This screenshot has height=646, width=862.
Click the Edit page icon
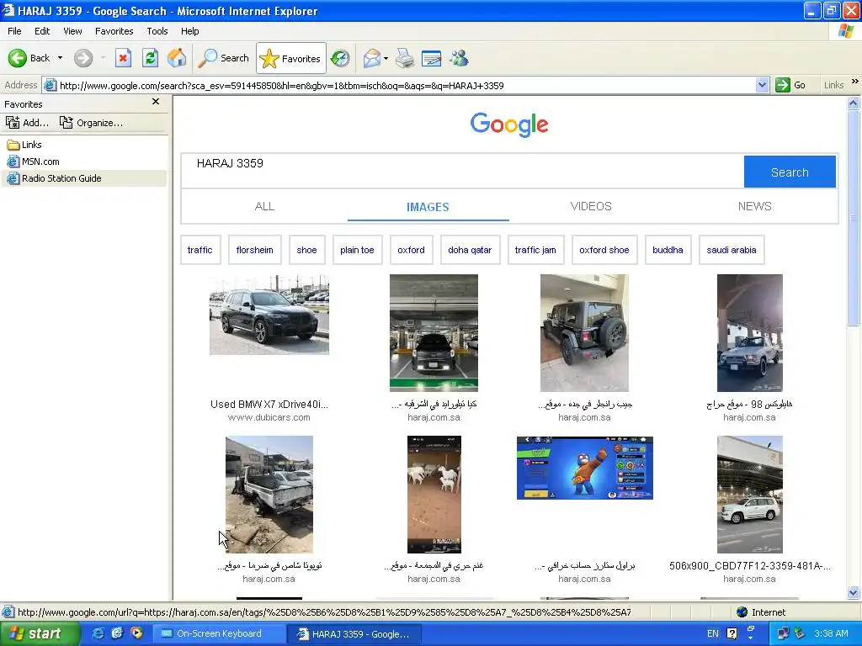click(x=432, y=58)
